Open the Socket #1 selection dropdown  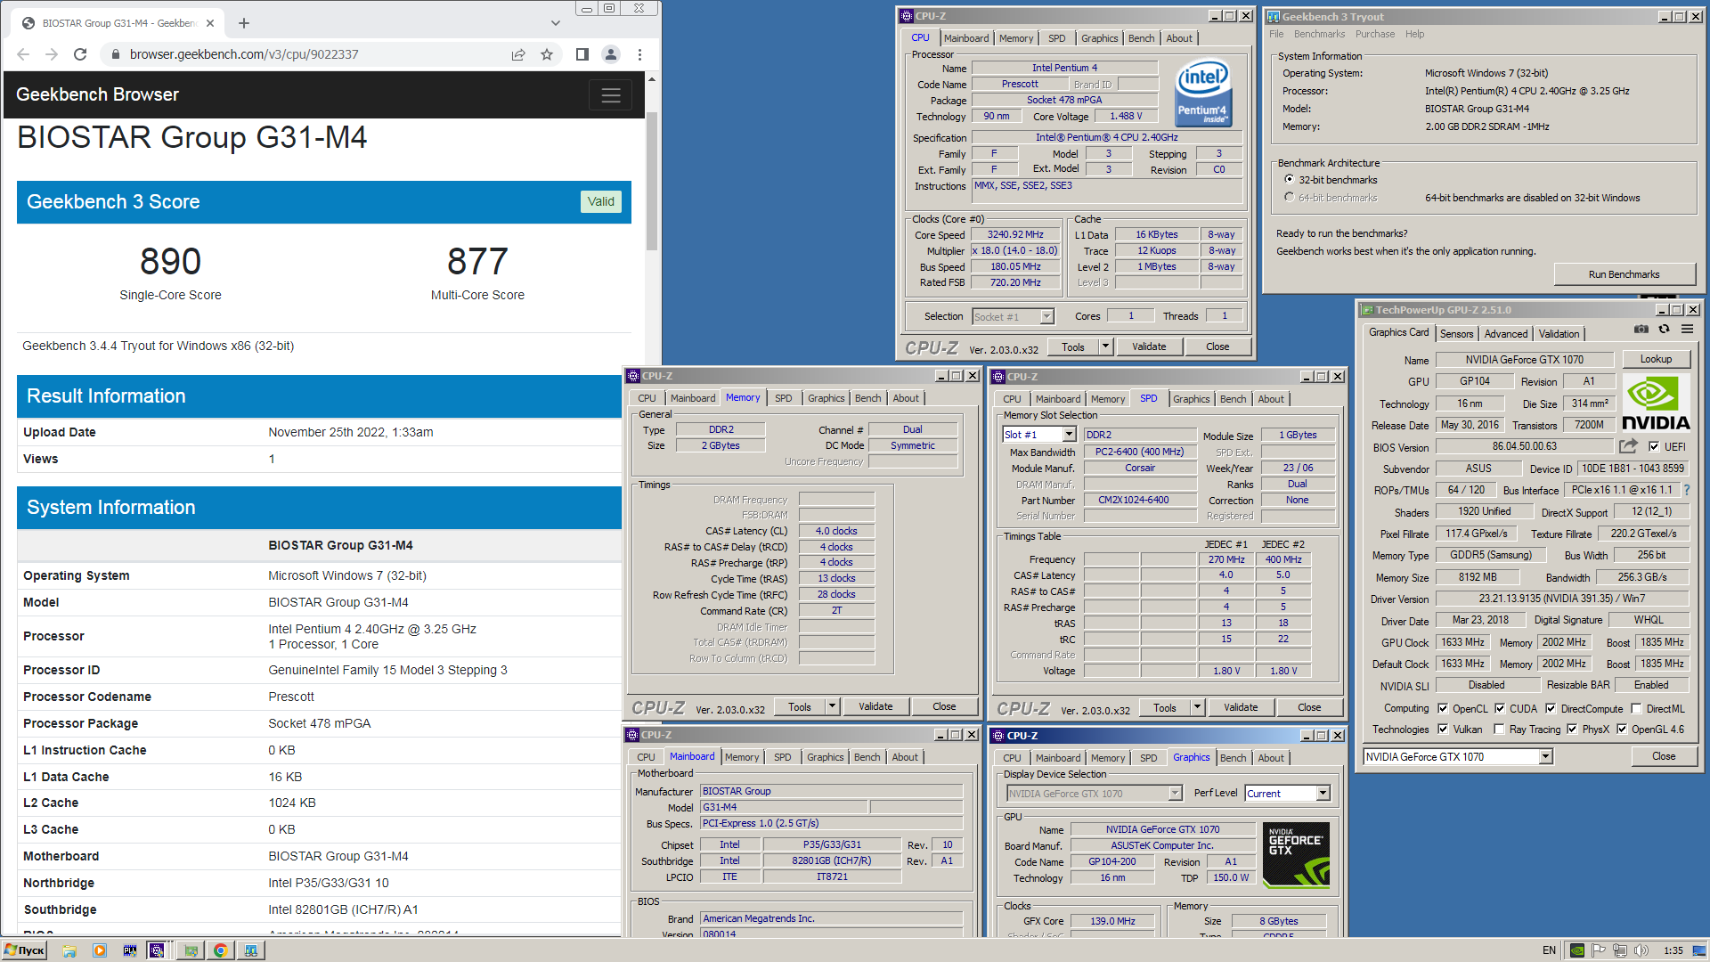click(1047, 316)
